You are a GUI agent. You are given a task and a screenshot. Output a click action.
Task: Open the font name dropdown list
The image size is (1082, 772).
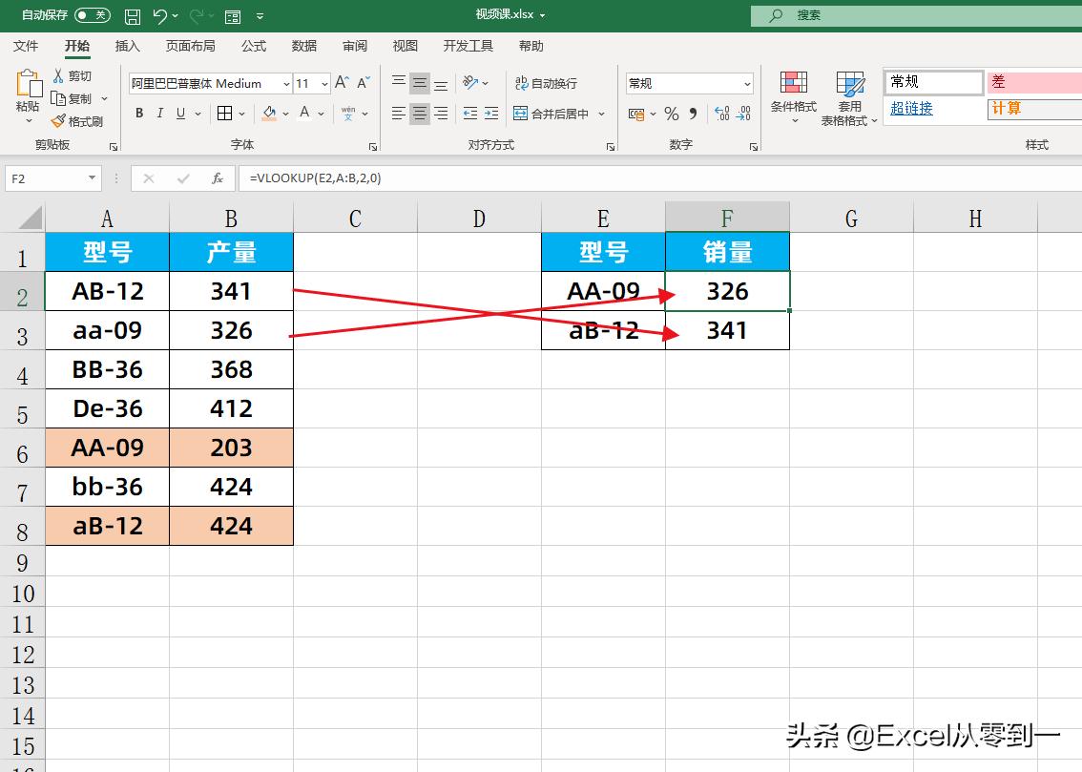287,83
